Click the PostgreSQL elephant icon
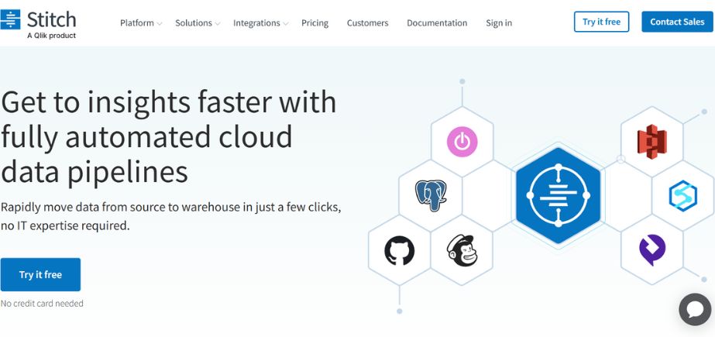This screenshot has height=337, width=715. point(431,195)
